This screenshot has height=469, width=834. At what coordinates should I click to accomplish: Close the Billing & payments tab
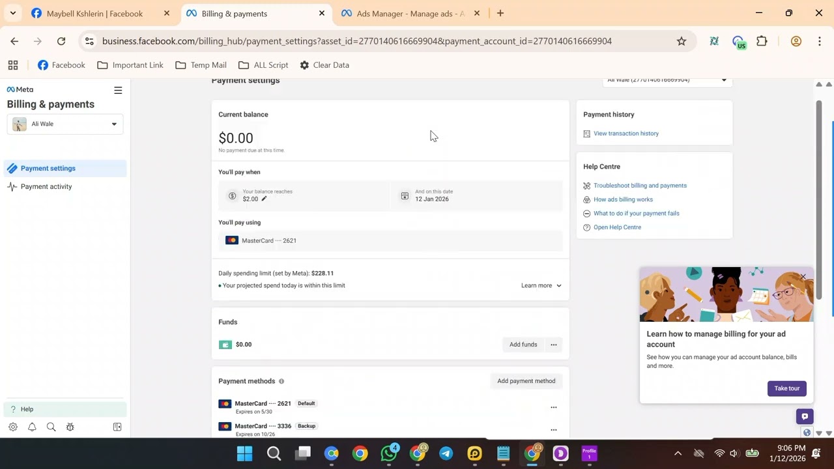322,13
